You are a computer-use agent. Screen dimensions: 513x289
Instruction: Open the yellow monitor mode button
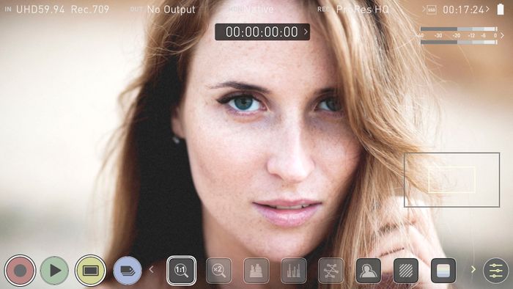click(90, 271)
